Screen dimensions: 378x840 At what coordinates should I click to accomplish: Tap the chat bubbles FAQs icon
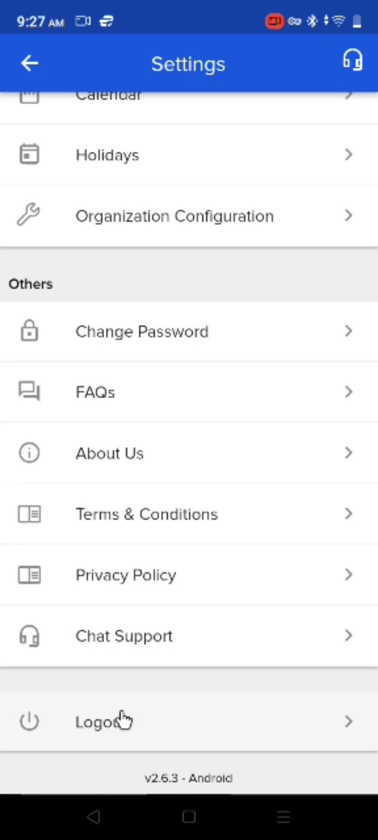(29, 391)
